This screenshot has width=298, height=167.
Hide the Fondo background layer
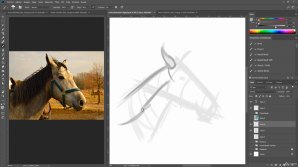coord(251,154)
